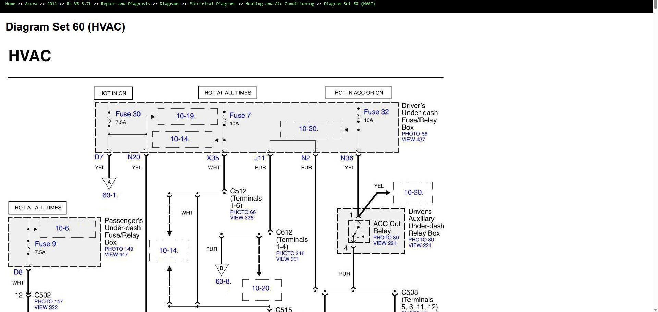The width and height of the screenshot is (658, 312).
Task: Open the Fuse 7 reference
Action: 240,115
